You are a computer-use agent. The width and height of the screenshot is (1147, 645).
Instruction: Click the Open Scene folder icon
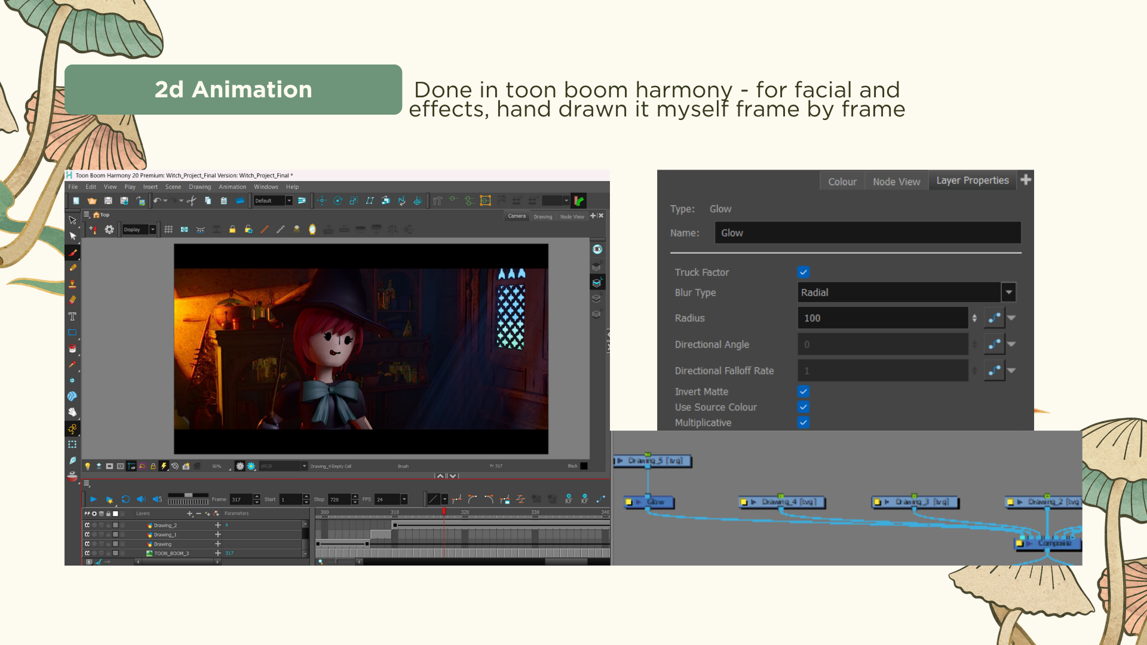[x=92, y=201]
